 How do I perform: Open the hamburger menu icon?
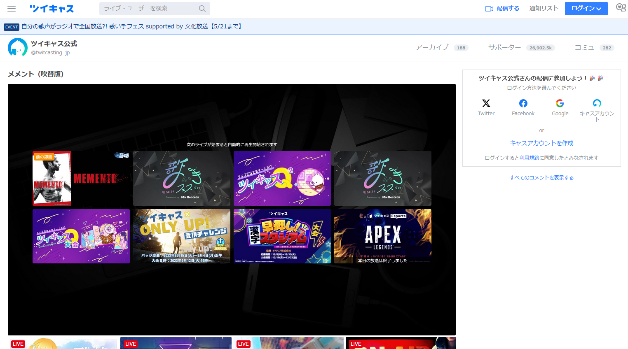(12, 8)
